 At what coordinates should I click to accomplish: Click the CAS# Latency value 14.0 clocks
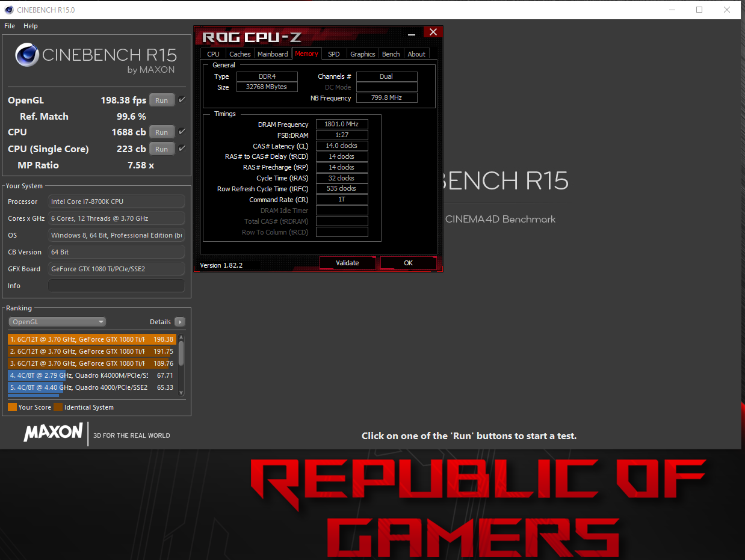point(342,146)
